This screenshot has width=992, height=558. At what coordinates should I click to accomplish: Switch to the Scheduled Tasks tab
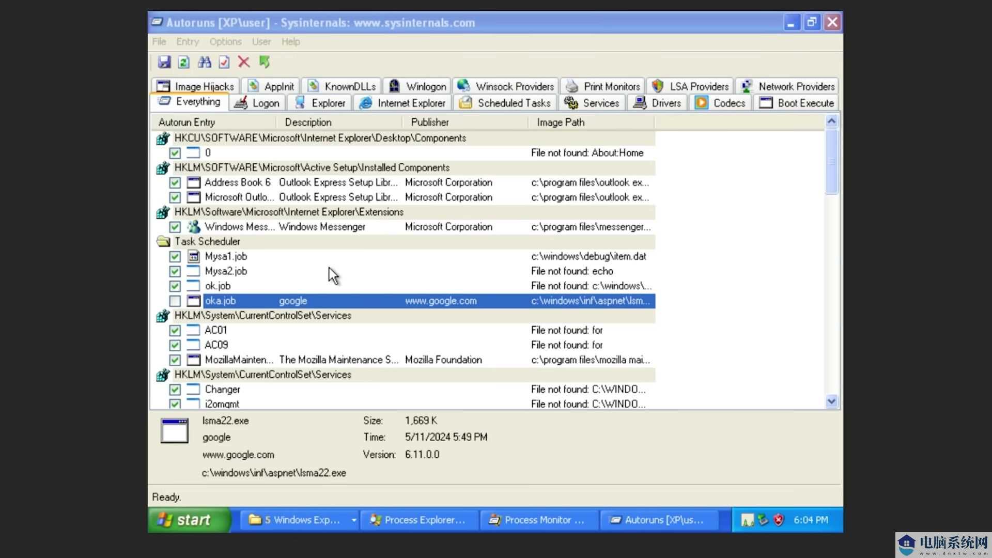click(x=505, y=103)
